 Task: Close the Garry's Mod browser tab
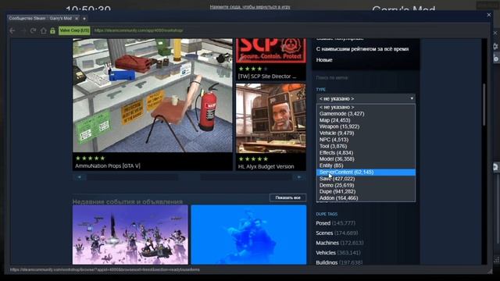[77, 19]
